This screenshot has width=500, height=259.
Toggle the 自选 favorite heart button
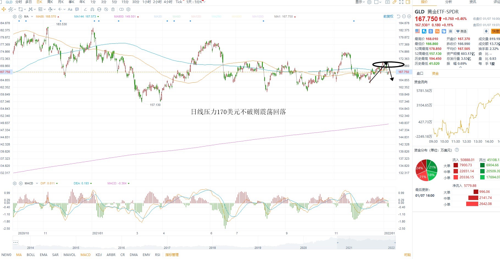click(462, 31)
